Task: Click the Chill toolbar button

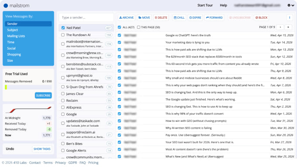Action: point(179,17)
